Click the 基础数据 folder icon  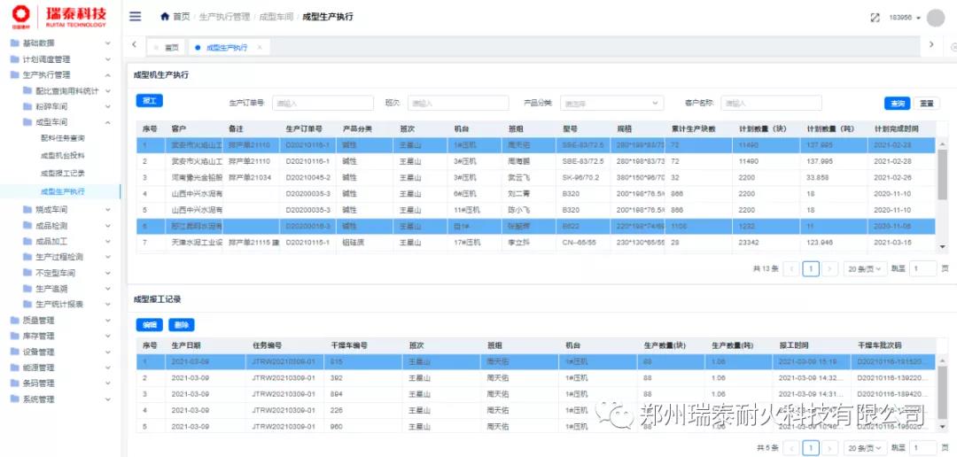14,43
